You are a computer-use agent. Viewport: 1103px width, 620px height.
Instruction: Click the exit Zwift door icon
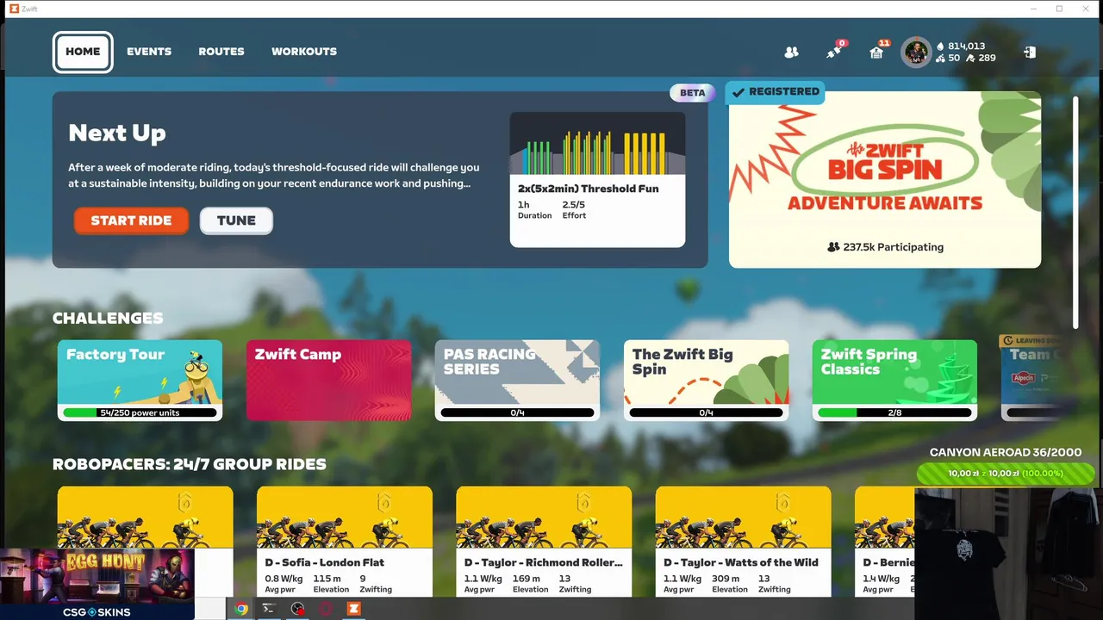coord(1029,53)
